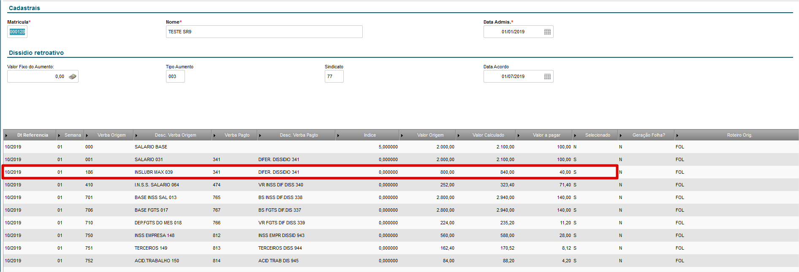This screenshot has height=272, width=799.
Task: Click the Data Acordo field 01/07/2019
Action: click(x=519, y=76)
